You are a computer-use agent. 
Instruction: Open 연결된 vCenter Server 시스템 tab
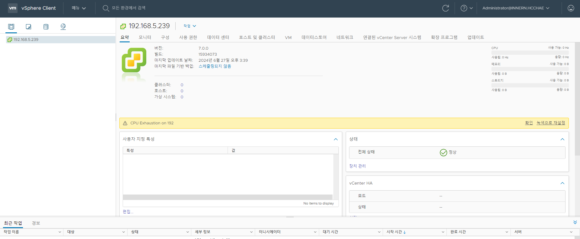pyautogui.click(x=392, y=37)
